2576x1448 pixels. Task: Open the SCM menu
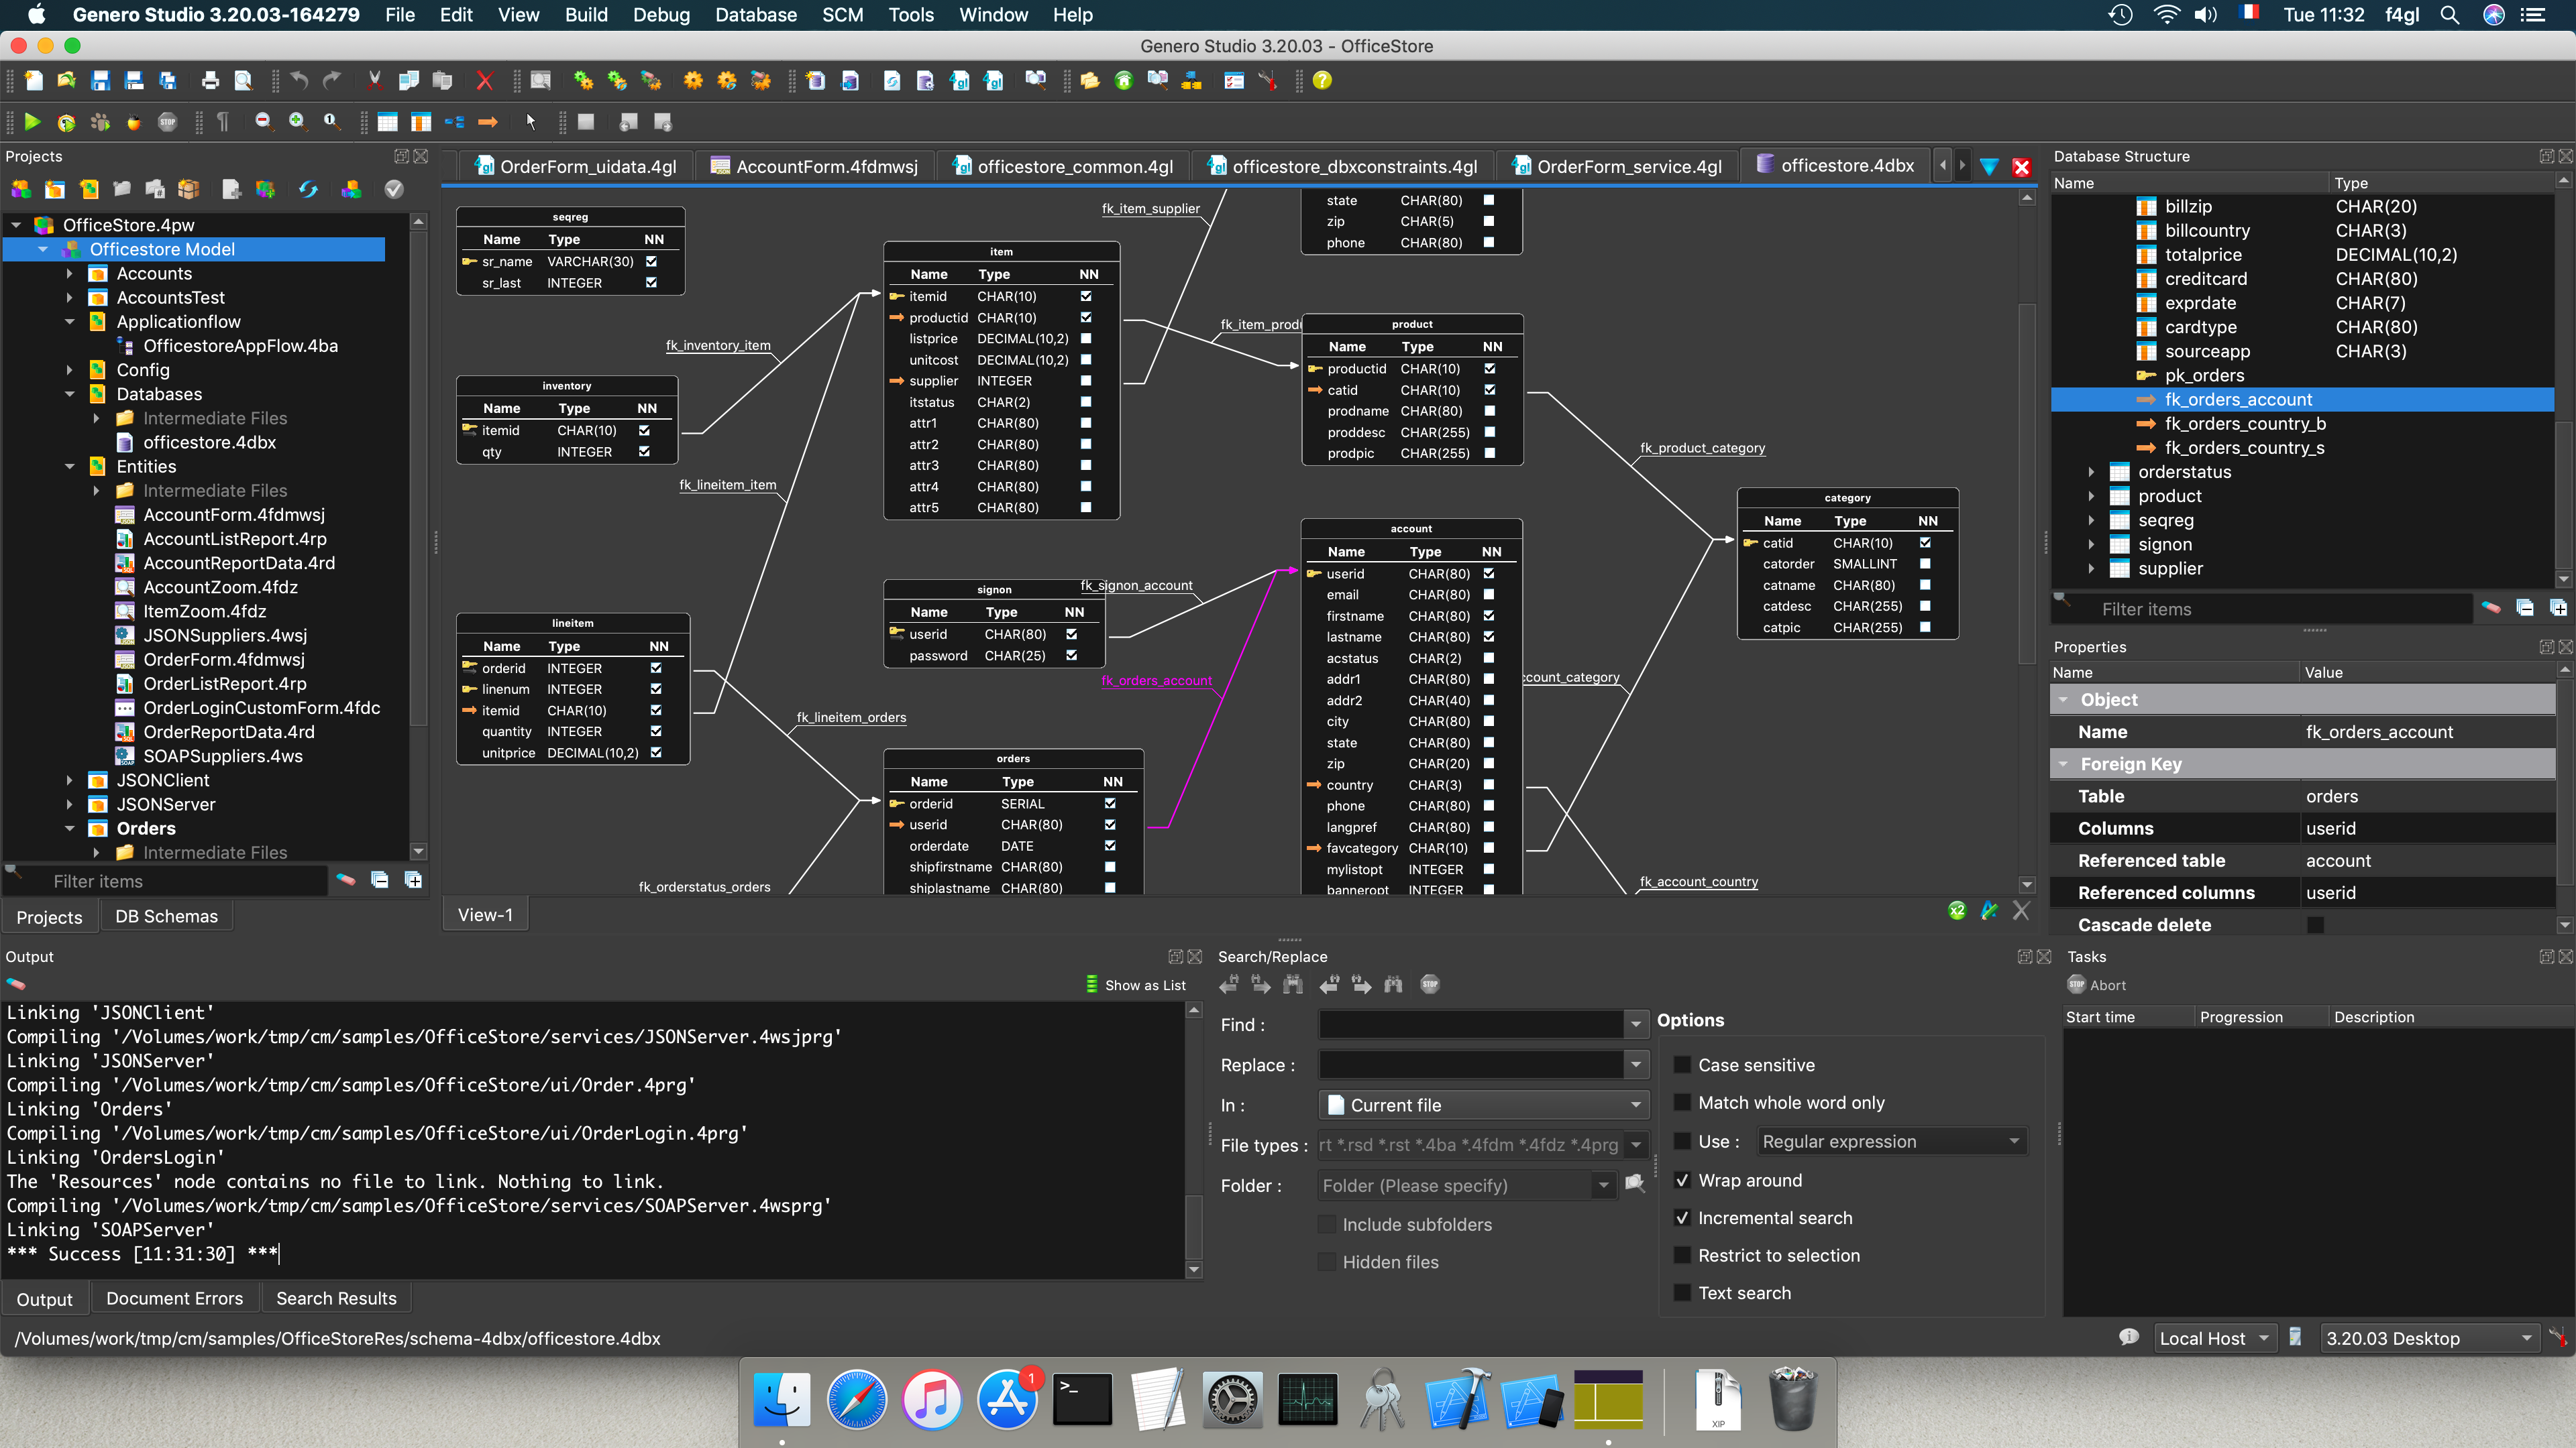click(x=842, y=15)
